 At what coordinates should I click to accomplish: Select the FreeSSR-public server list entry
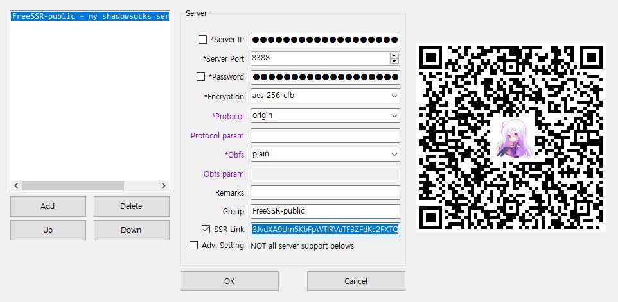90,17
